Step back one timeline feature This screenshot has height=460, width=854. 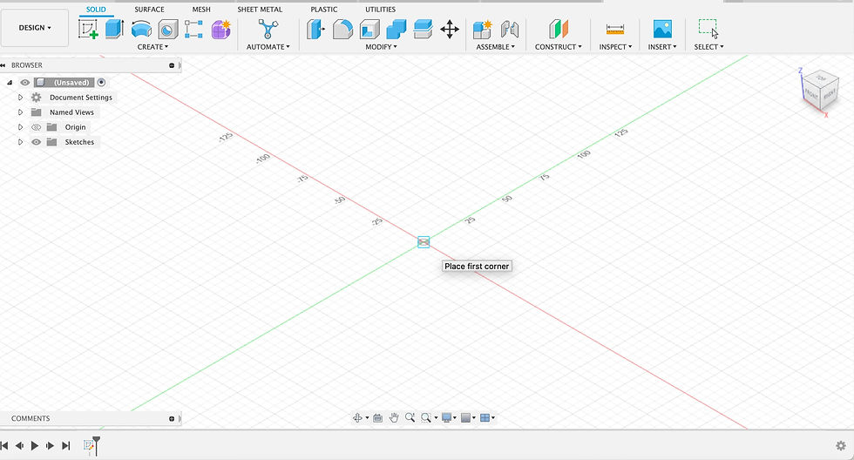coord(19,446)
